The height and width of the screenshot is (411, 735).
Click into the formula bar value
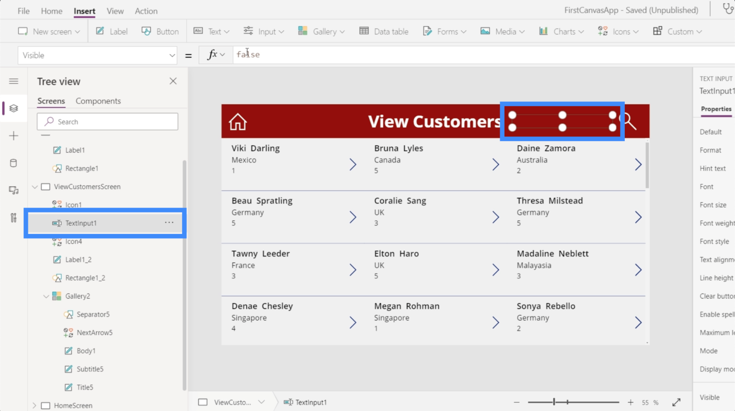point(248,55)
